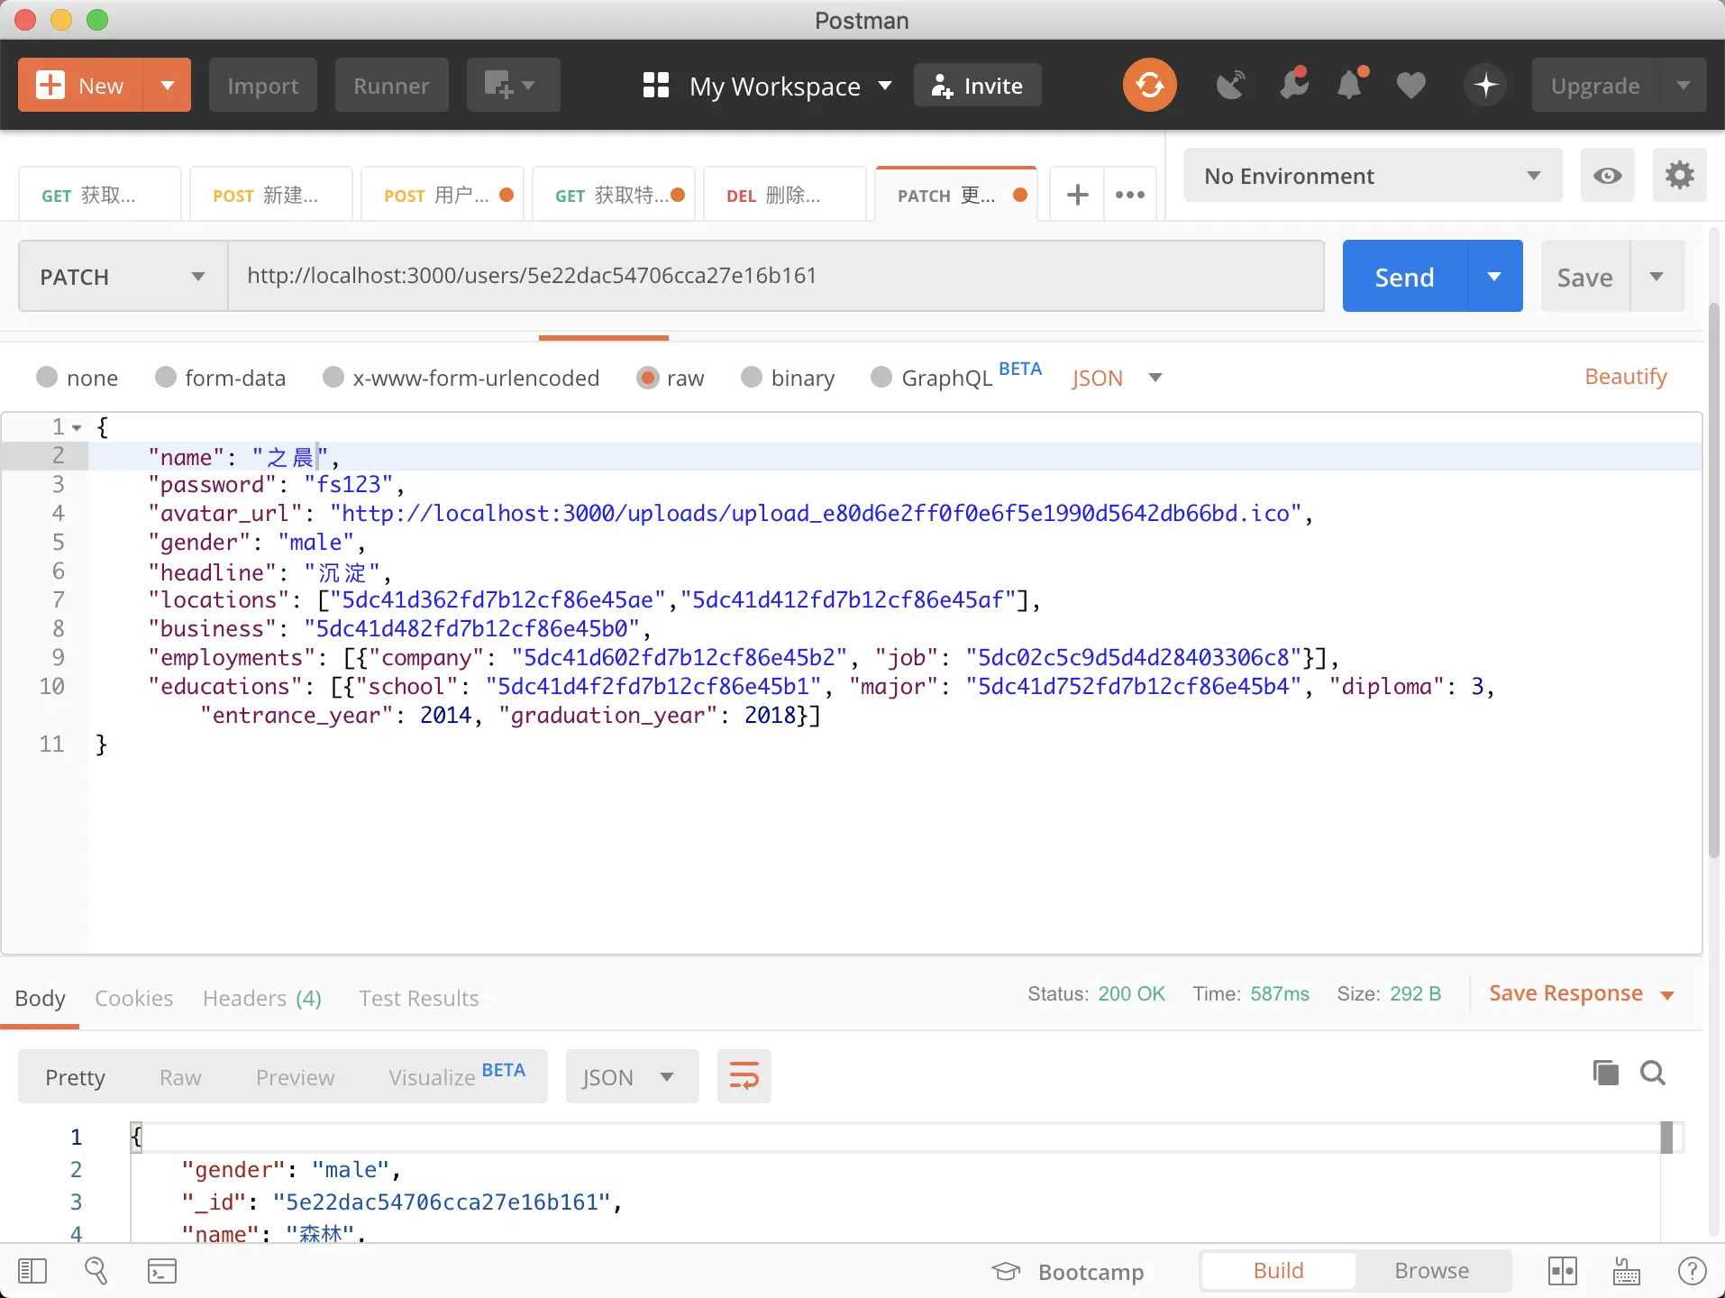Switch to the POST 用户... request tab
This screenshot has width=1725, height=1298.
(442, 195)
